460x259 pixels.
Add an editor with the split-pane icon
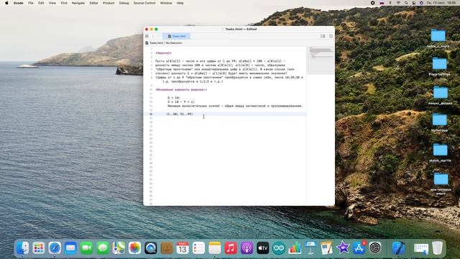(x=331, y=36)
